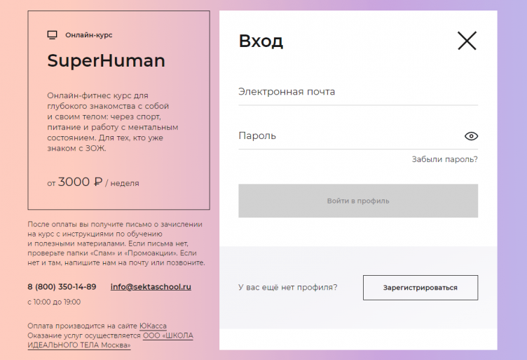Viewport: 527px width, 360px height.
Task: Click the от 3000 ₽ / неделя price
Action: point(93,182)
